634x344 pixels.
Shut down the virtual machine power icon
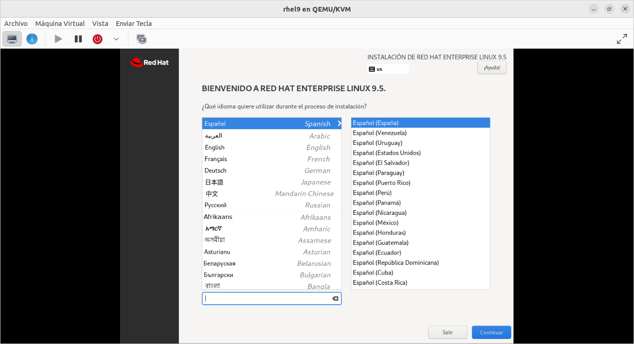(x=97, y=39)
